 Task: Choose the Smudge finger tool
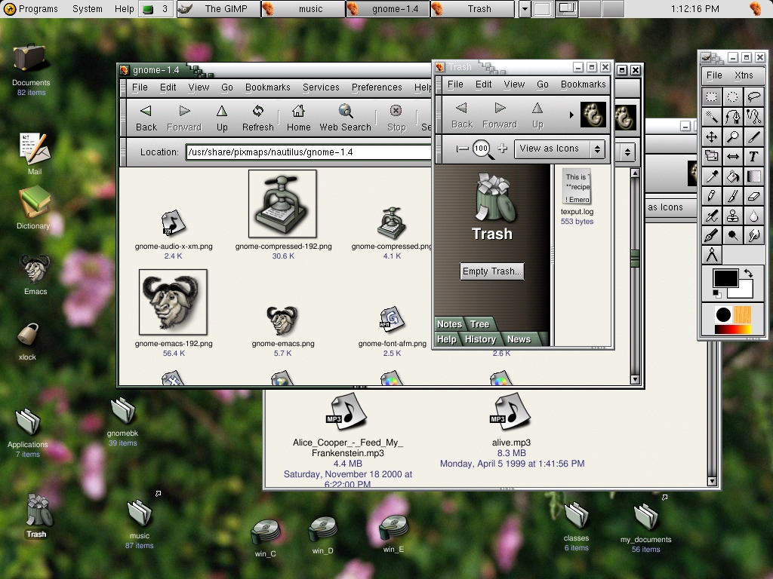tap(753, 235)
